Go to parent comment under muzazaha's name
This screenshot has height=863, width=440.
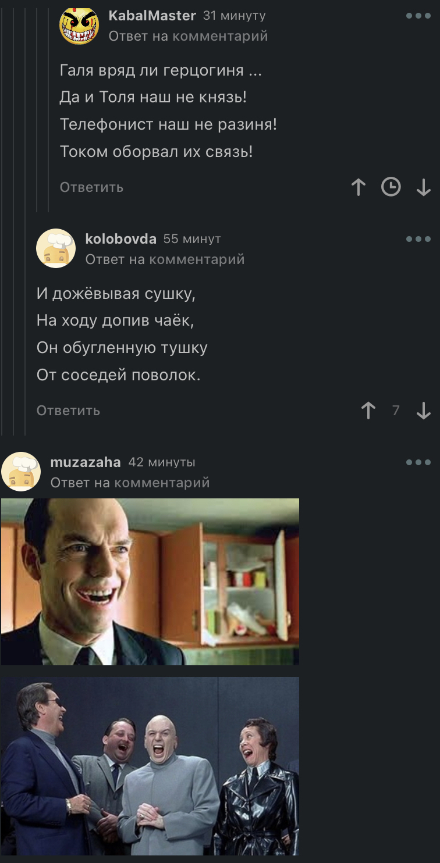click(130, 483)
